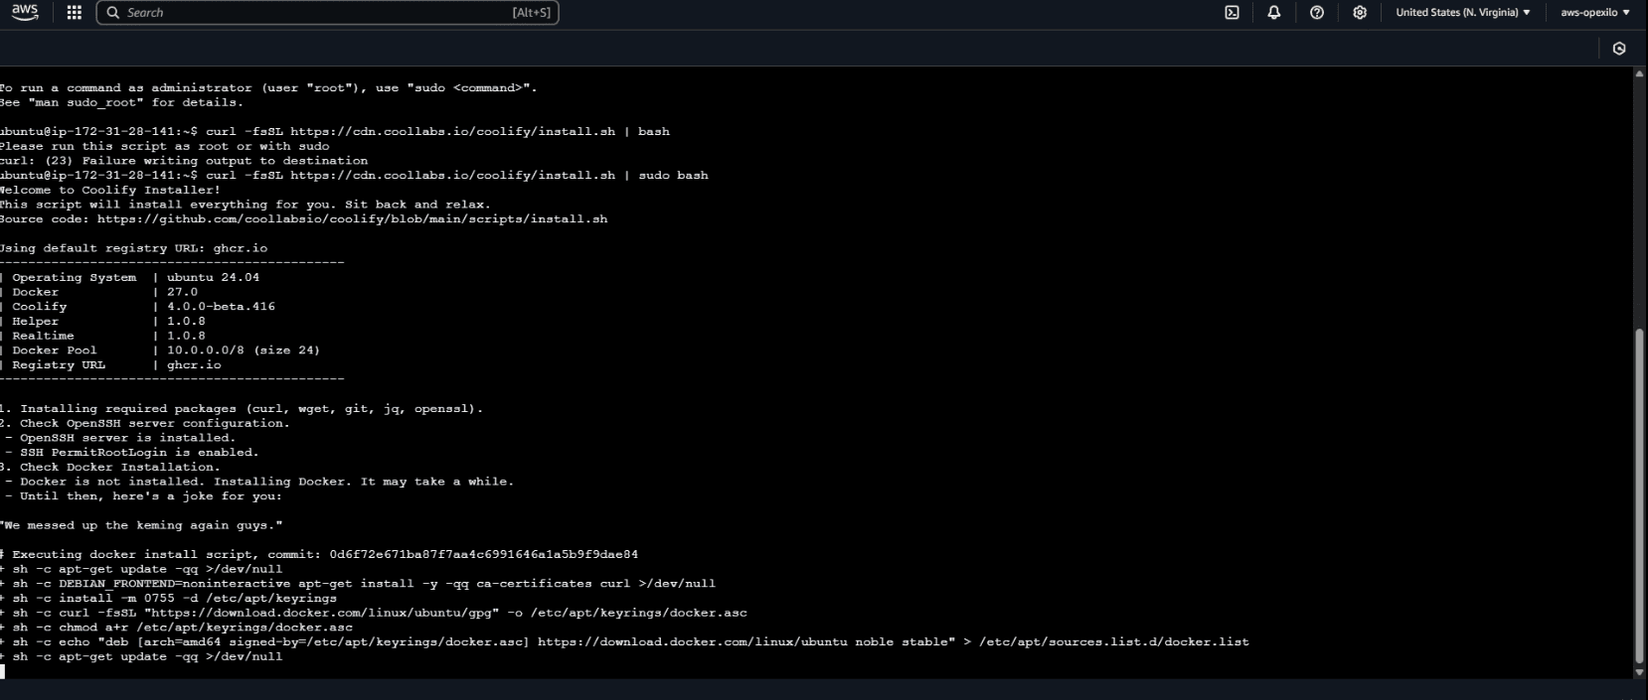The width and height of the screenshot is (1648, 700).
Task: Click the 'We messed up the keming' joke line
Action: (x=141, y=525)
